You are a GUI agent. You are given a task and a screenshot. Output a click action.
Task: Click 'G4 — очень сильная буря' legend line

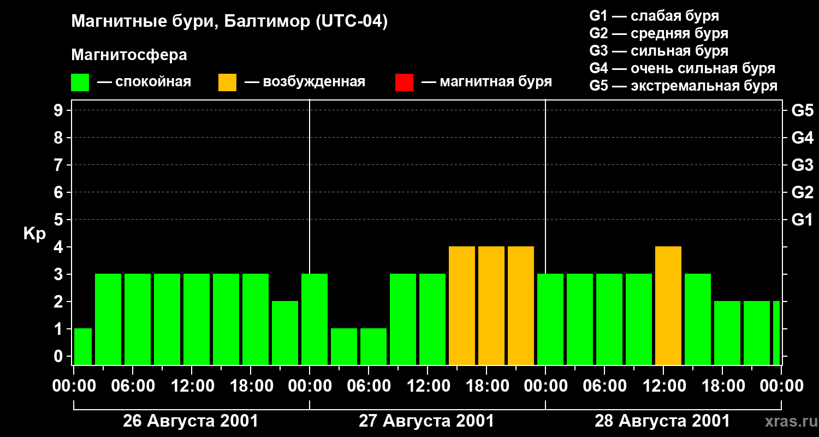pyautogui.click(x=682, y=68)
